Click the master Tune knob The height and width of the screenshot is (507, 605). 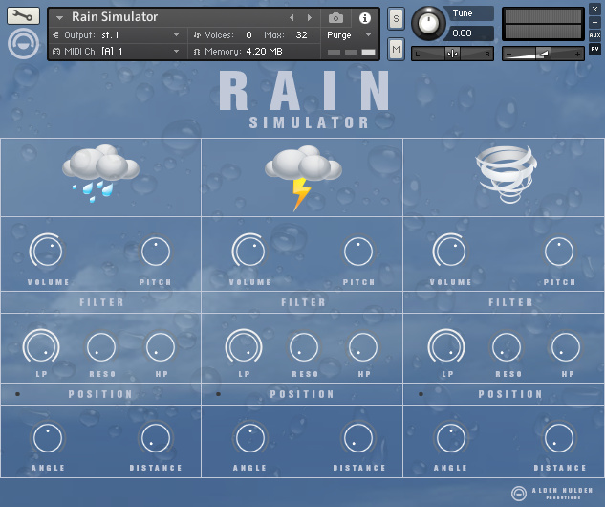tap(428, 24)
